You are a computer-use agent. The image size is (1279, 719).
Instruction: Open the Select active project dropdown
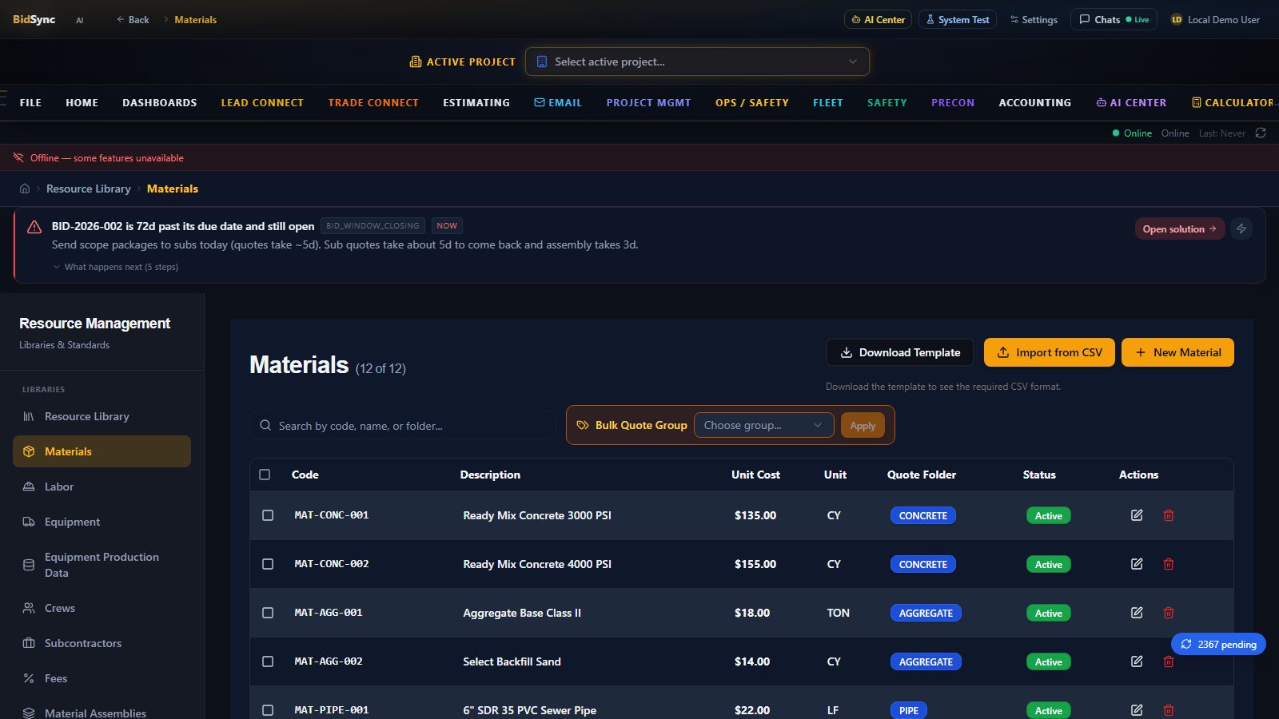point(697,62)
